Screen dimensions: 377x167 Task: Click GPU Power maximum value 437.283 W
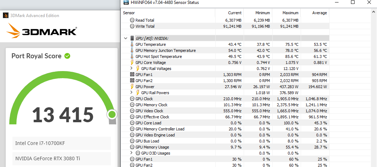[x=288, y=86]
